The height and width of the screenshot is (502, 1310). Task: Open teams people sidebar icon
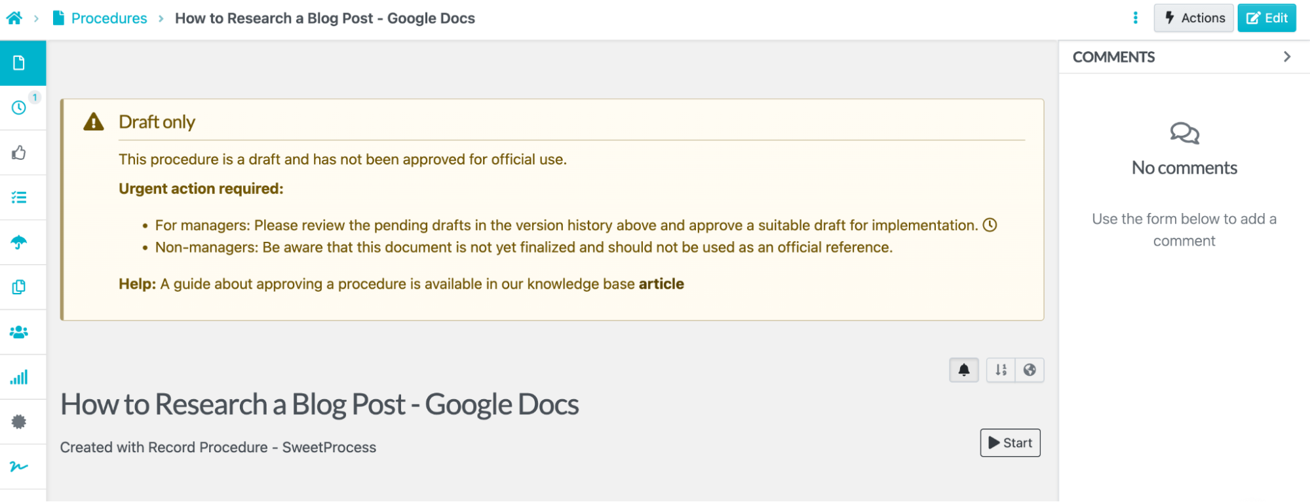[19, 332]
